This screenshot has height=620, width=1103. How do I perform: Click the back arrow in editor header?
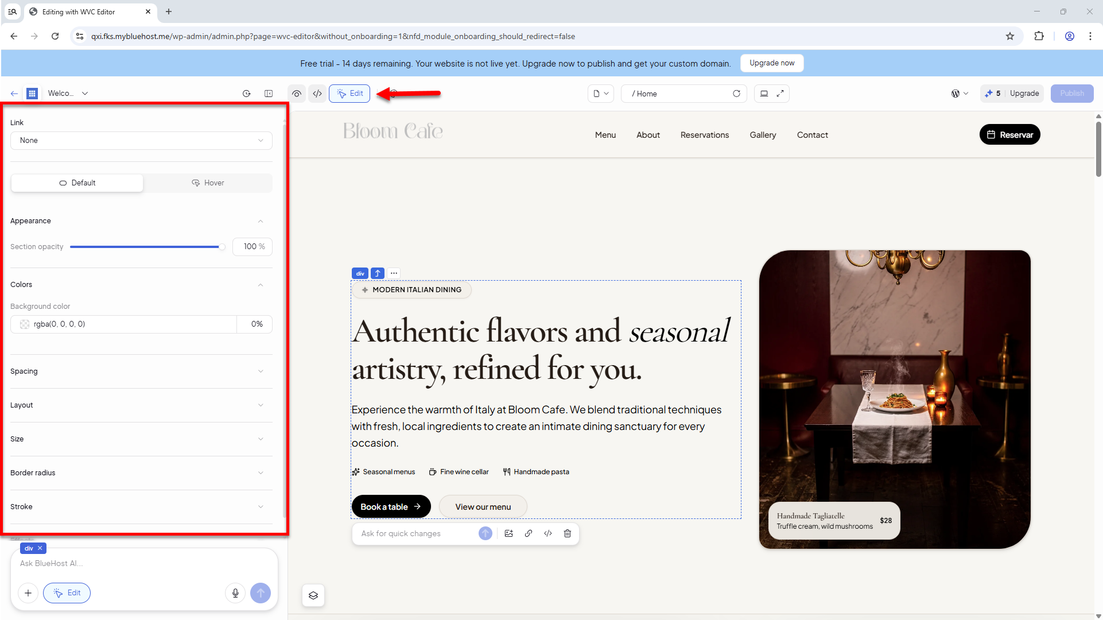(14, 94)
